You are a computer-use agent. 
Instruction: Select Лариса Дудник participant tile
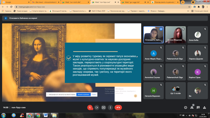coord(198,53)
